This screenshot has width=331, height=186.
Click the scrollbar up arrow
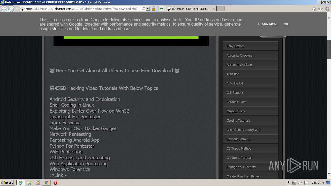329,18
